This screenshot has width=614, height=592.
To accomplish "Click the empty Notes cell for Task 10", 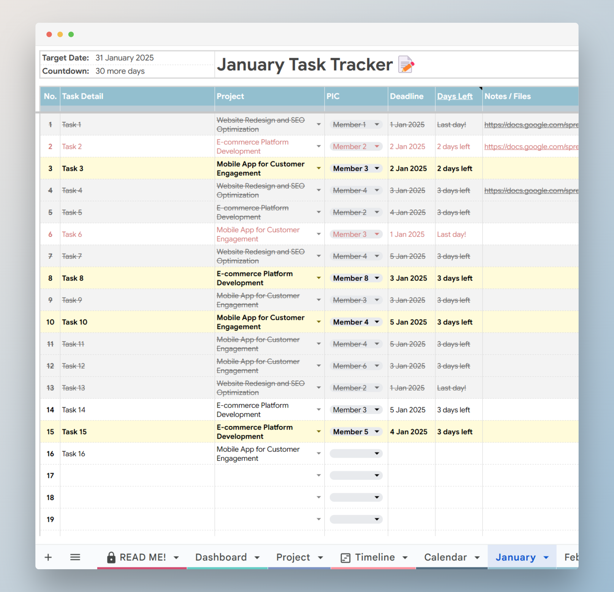I will (530, 322).
